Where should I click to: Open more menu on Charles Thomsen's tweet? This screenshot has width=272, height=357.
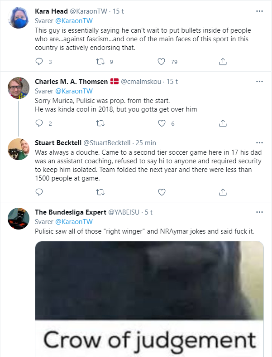tap(259, 82)
